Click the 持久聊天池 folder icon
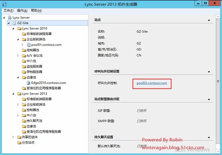Image resolution: width=222 pixels, height=155 pixels. 24,121
